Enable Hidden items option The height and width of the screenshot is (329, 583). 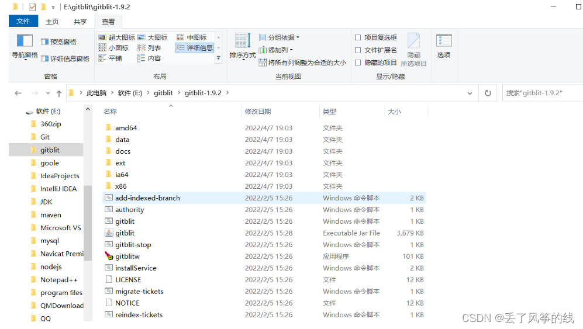point(376,63)
